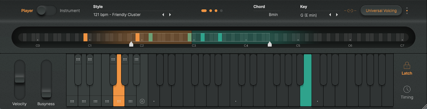Trigger the pattern icon on the lowest F-sharp black key
The height and width of the screenshot is (109, 427).
point(113,59)
